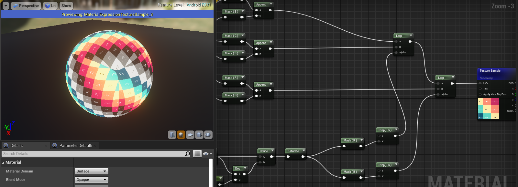Collapse the Material section in Details

3,162
